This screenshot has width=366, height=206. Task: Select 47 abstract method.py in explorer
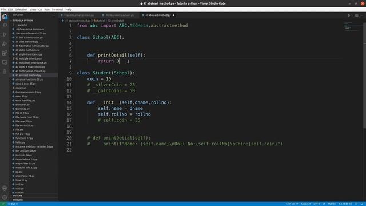pyautogui.click(x=28, y=76)
